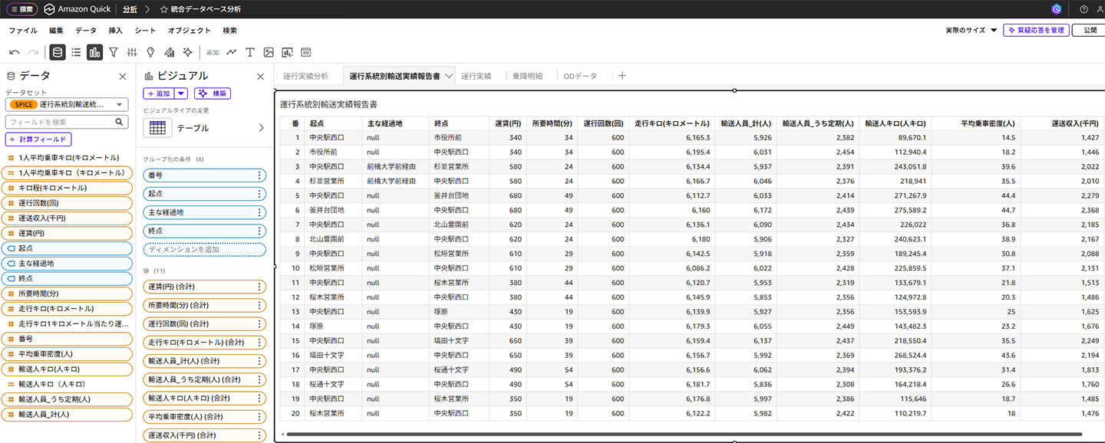Click the 公開 publish button
The image size is (1105, 443).
[1089, 31]
